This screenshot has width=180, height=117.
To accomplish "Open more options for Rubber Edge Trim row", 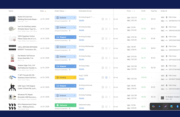I will click(x=110, y=68).
